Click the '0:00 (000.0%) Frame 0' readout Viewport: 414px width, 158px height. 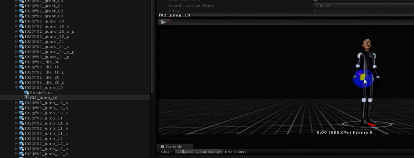pyautogui.click(x=345, y=132)
